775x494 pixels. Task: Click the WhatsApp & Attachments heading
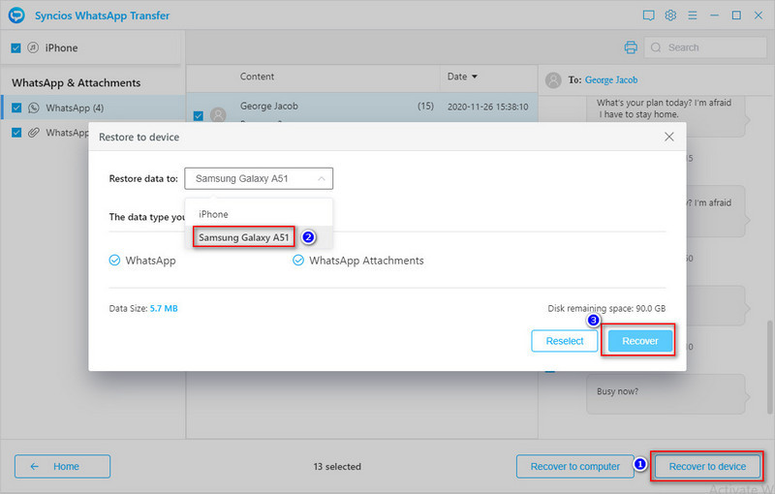77,83
